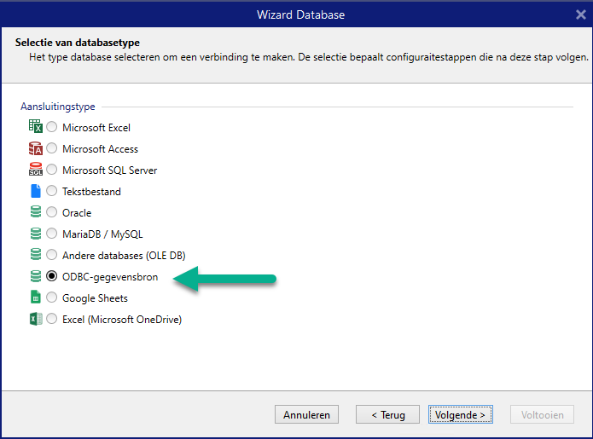
Task: Select the MariaDB / MySQL radio button
Action: pos(52,234)
